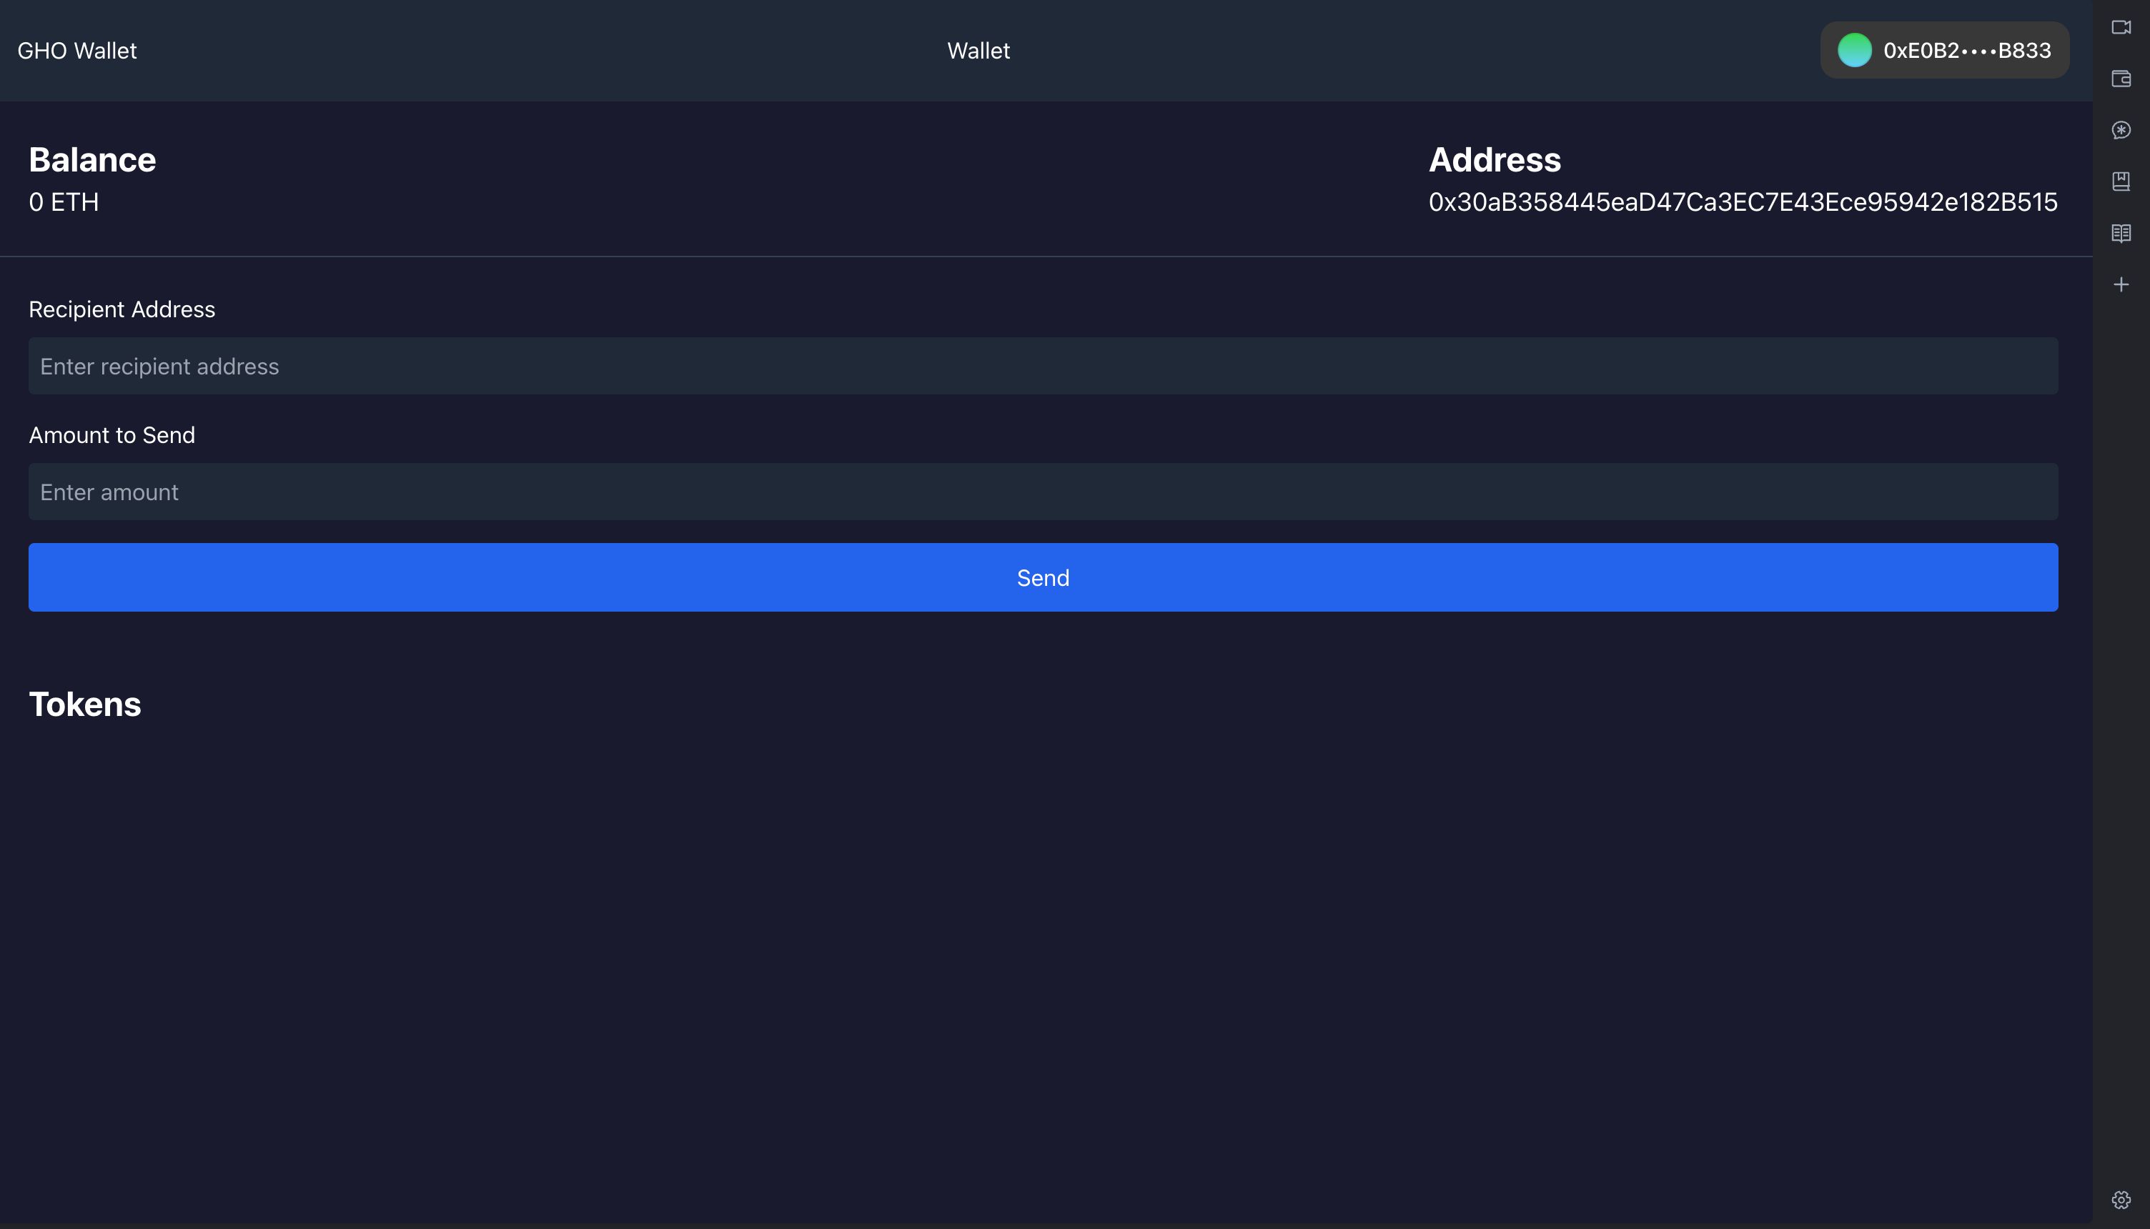Click the Balance heading

coord(92,159)
